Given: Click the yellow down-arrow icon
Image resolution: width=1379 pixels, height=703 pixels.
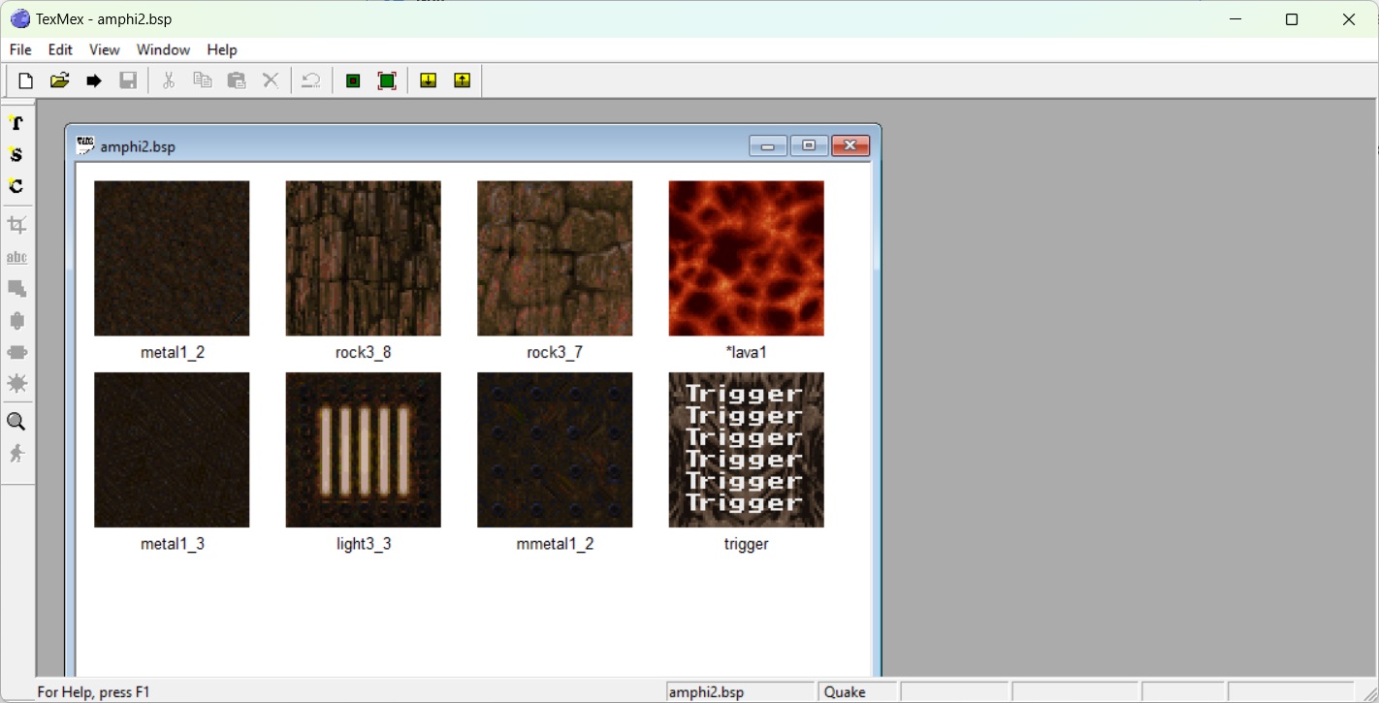Looking at the screenshot, I should (x=428, y=80).
